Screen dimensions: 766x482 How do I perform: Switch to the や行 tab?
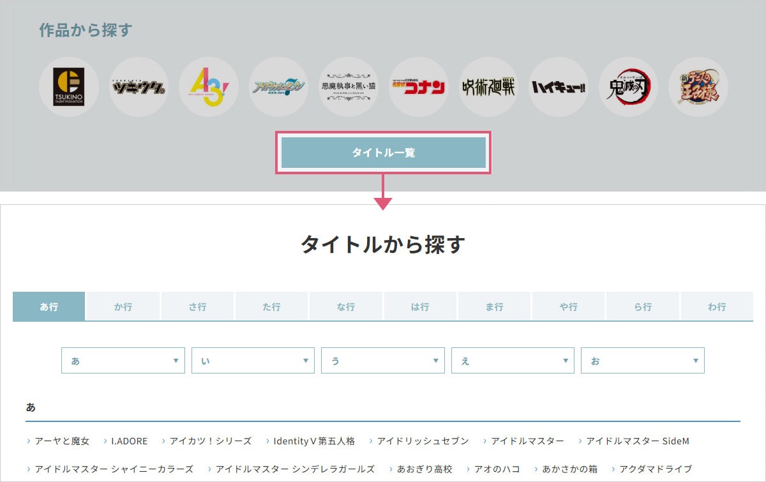(567, 306)
